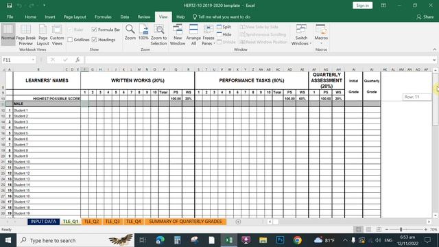
Task: Open Page Break Preview view
Action: point(26,35)
